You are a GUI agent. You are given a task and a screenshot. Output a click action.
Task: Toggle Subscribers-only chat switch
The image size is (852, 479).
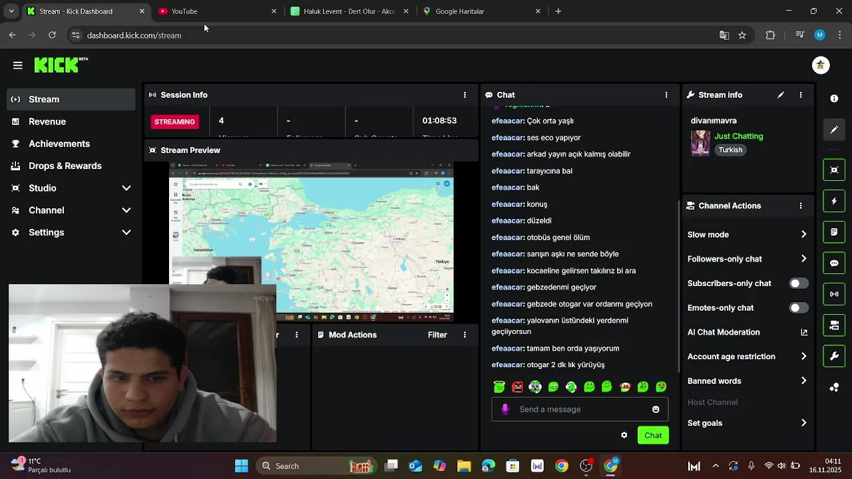[x=799, y=283]
